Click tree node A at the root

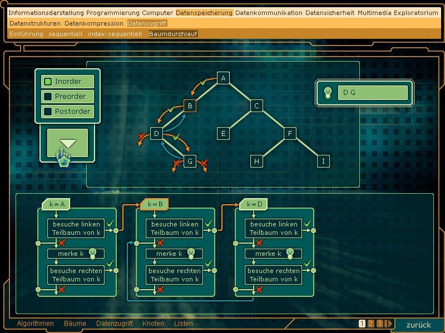coord(223,78)
